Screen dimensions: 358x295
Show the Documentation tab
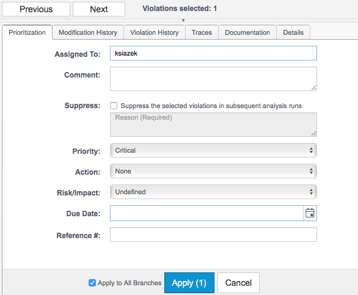pyautogui.click(x=247, y=32)
